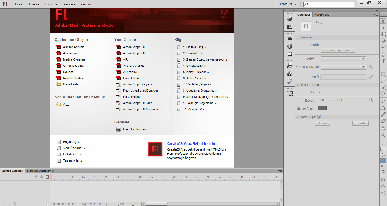Click the layer visibility eye column header
387x206 pixels.
pyautogui.click(x=36, y=177)
